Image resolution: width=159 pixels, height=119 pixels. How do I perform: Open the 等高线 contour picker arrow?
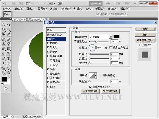point(96,75)
